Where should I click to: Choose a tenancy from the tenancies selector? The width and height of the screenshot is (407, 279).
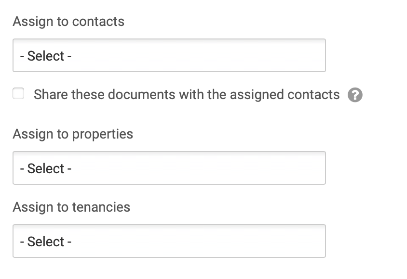[x=169, y=241]
